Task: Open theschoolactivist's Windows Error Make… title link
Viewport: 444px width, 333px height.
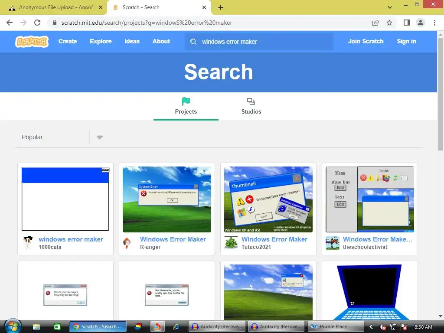Action: 378,239
